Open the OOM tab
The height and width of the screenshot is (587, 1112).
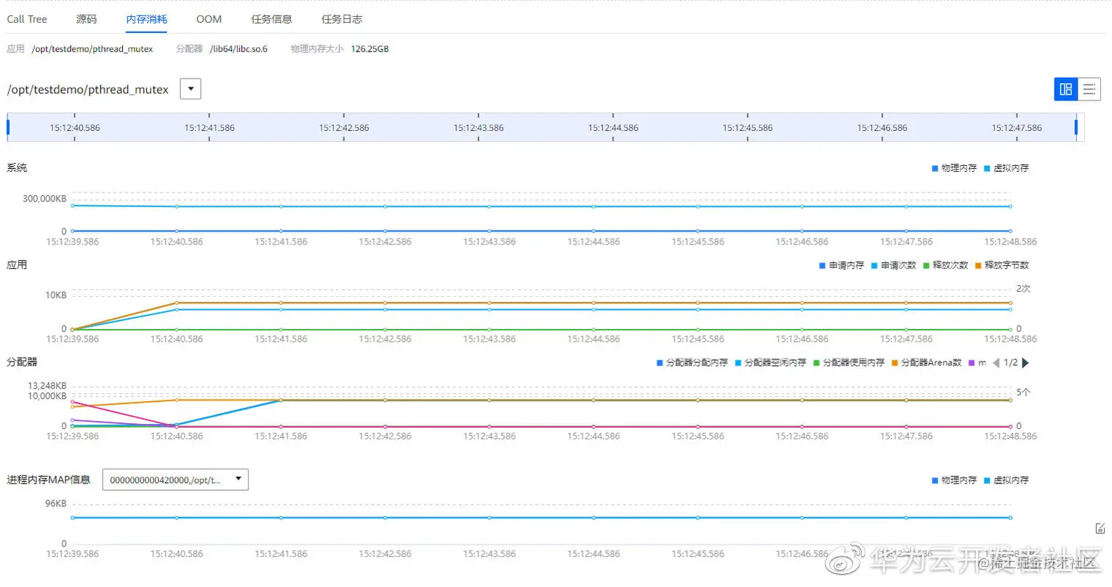pos(209,19)
